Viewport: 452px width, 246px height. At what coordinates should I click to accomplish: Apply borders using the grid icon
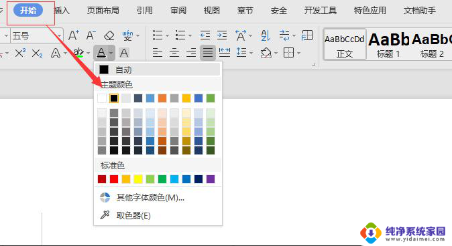pos(288,53)
